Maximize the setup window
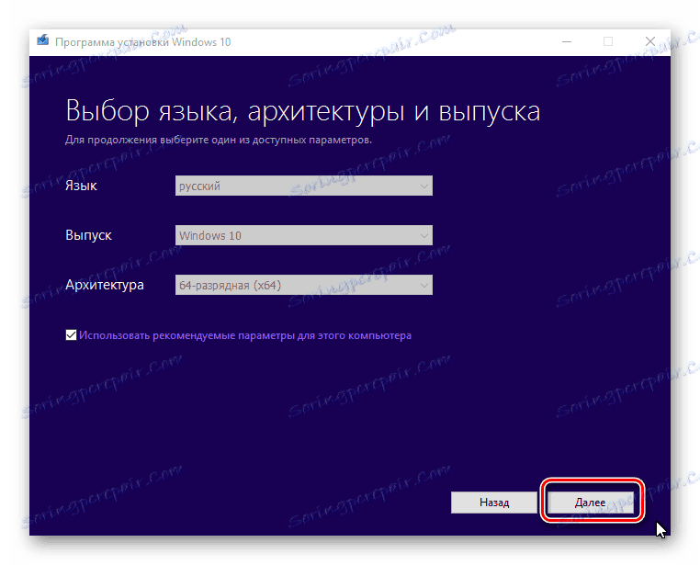The width and height of the screenshot is (700, 565). (x=608, y=41)
